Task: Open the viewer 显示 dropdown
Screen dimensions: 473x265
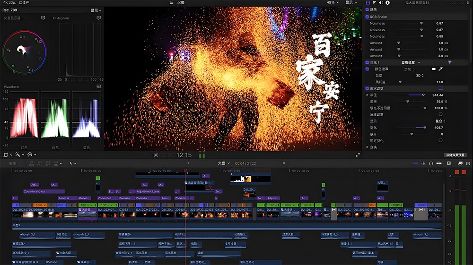Action: tap(351, 2)
